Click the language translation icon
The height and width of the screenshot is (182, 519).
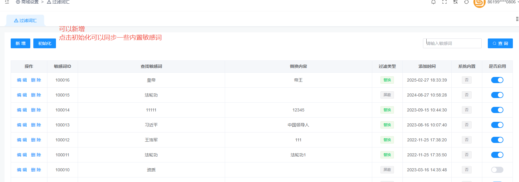[x=455, y=2]
